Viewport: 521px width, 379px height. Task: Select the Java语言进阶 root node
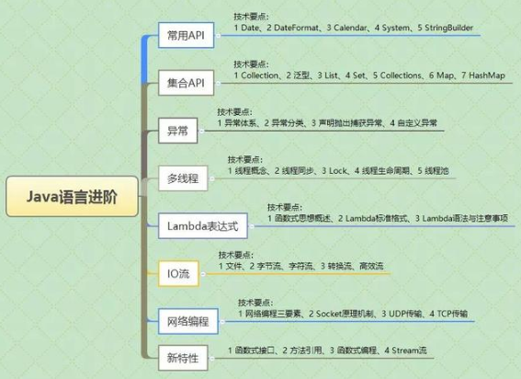[72, 196]
